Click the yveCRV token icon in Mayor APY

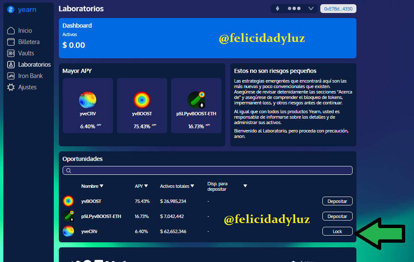click(88, 100)
